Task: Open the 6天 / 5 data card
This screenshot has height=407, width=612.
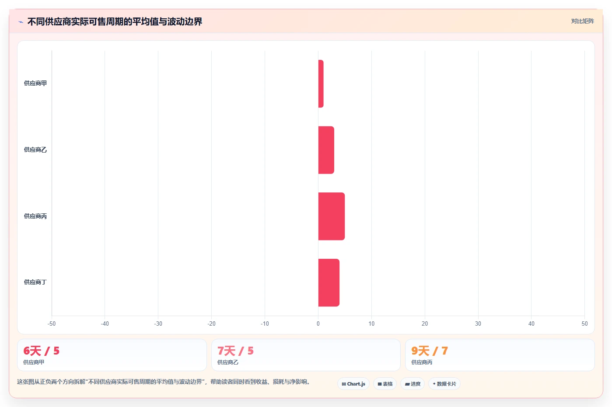Action: (x=112, y=355)
